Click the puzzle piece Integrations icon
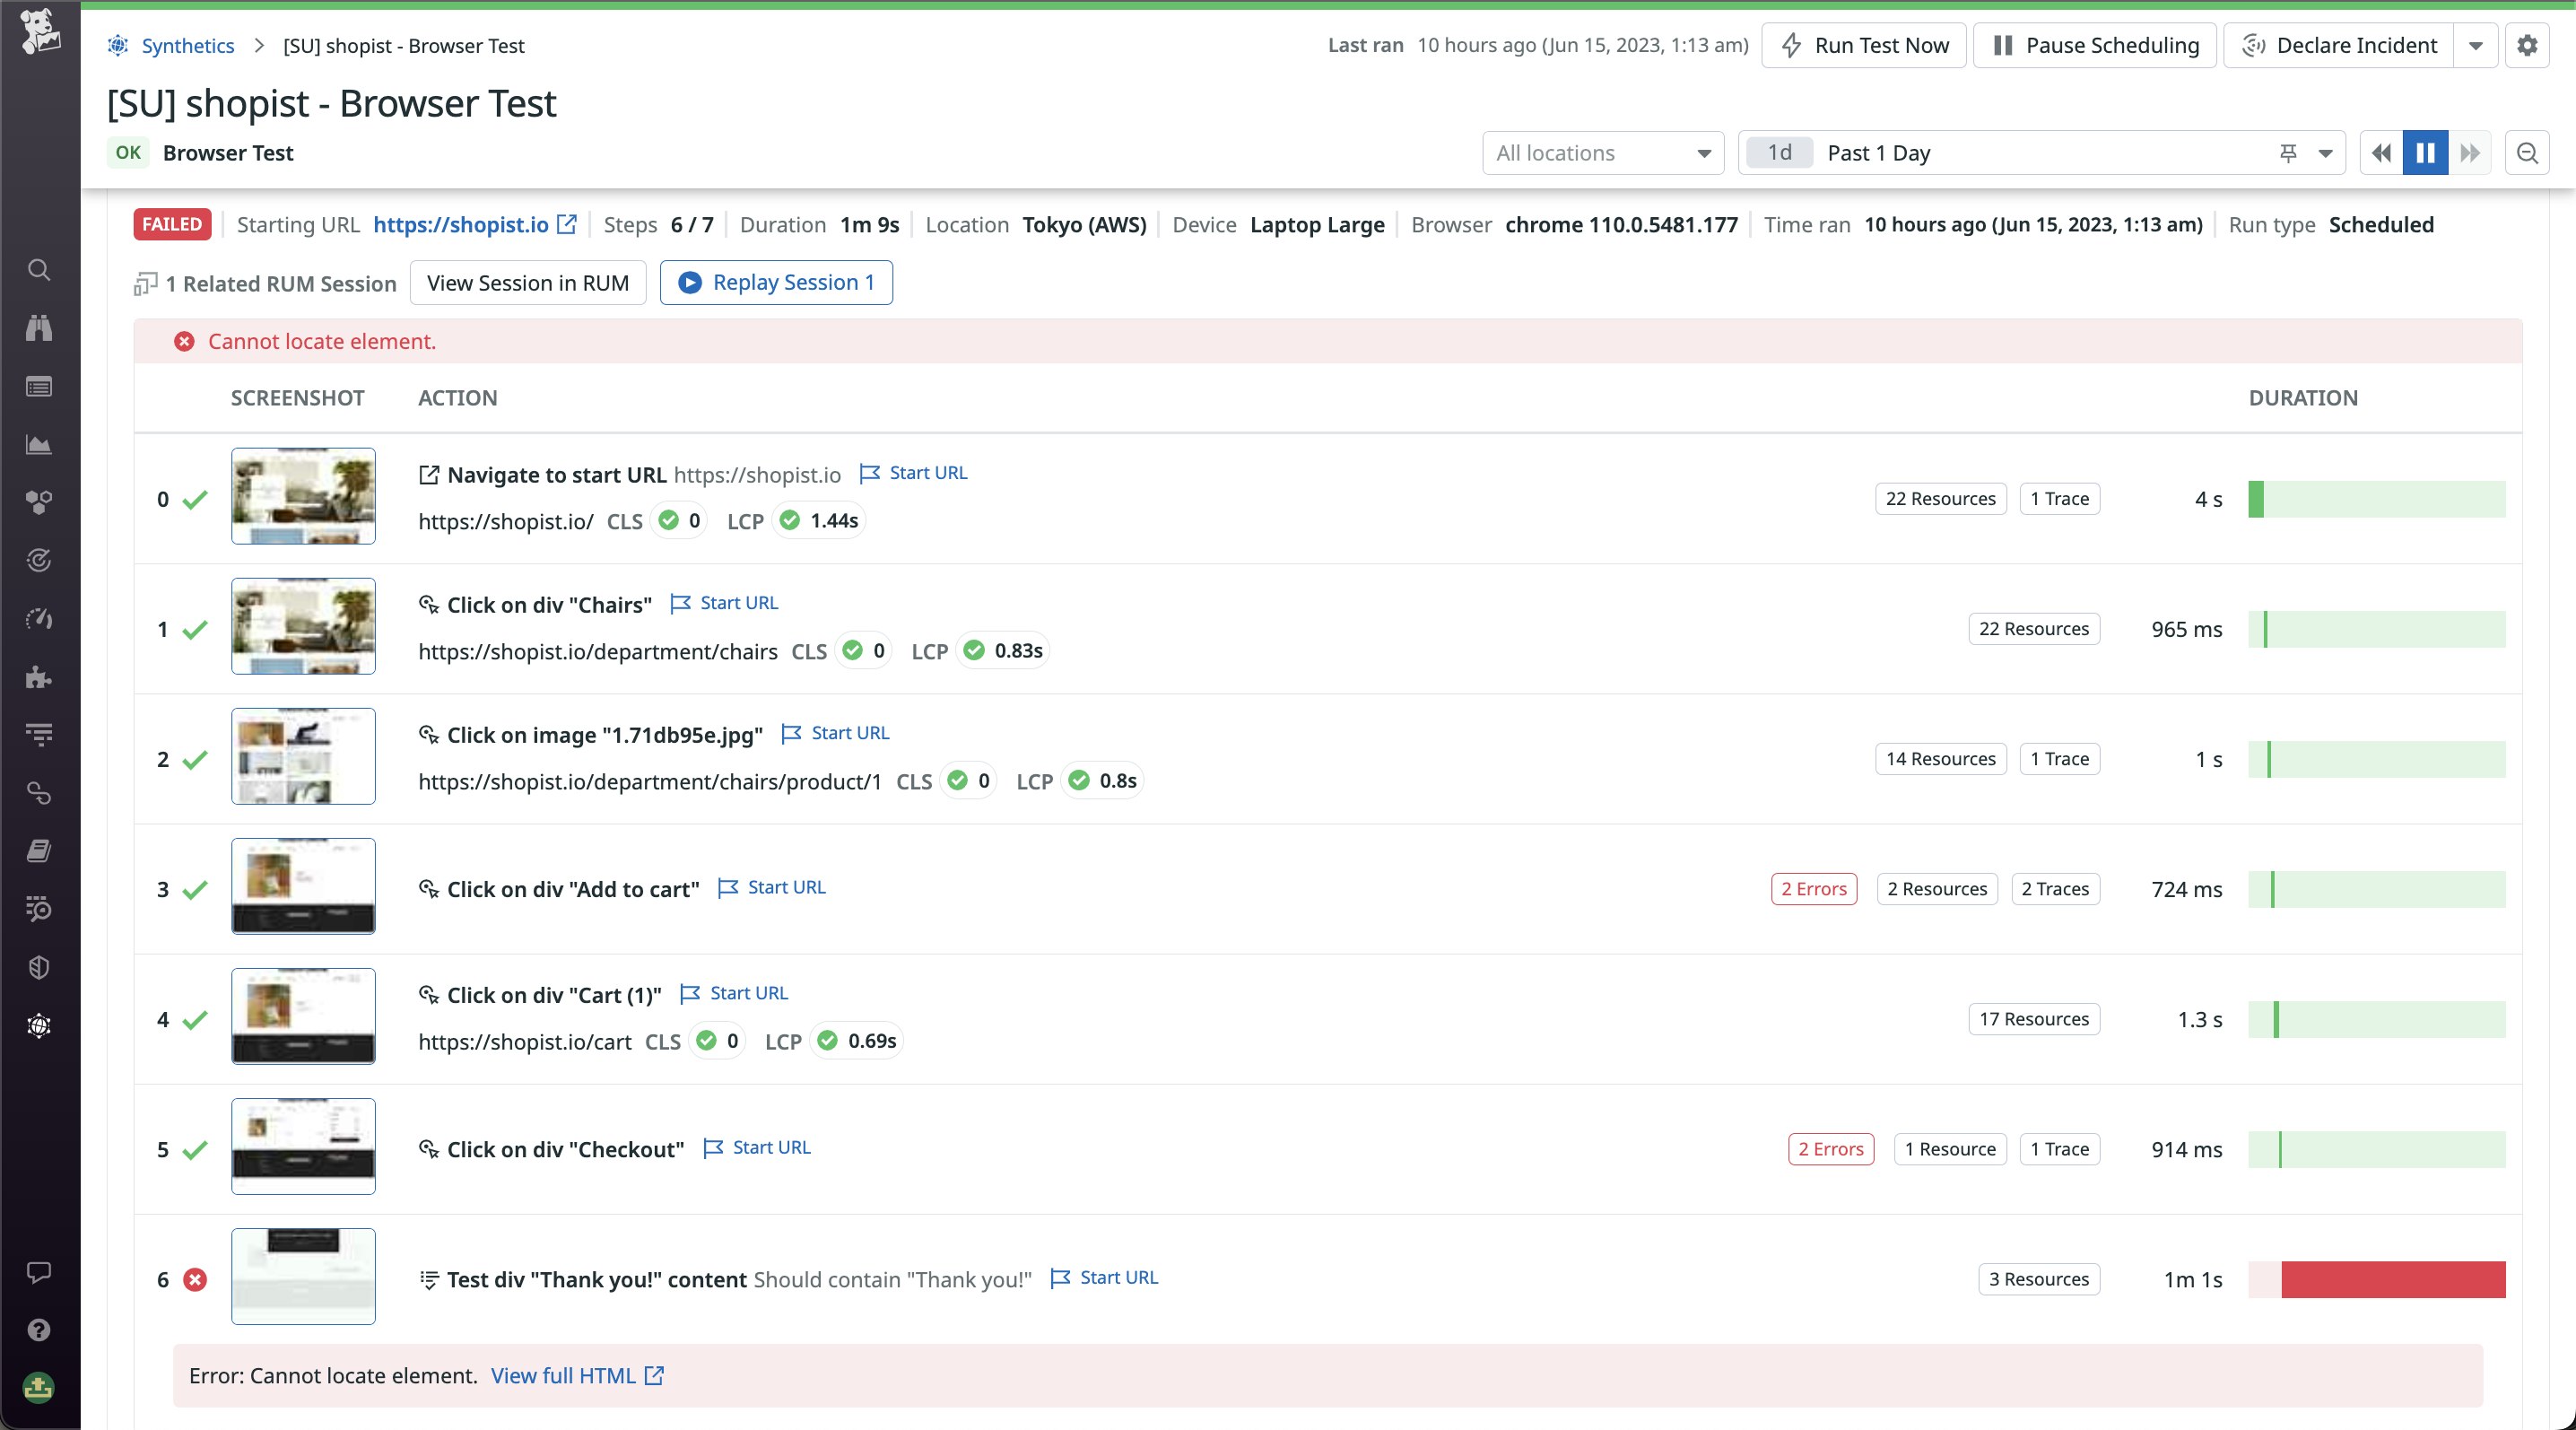Viewport: 2576px width, 1430px height. click(39, 677)
